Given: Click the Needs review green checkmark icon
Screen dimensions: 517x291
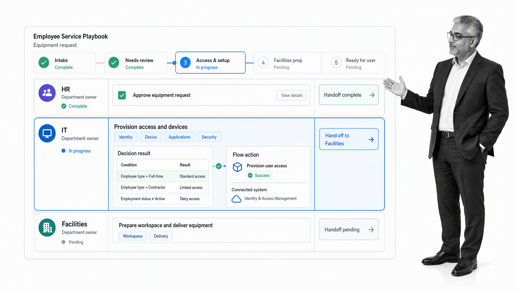Looking at the screenshot, I should (x=114, y=63).
